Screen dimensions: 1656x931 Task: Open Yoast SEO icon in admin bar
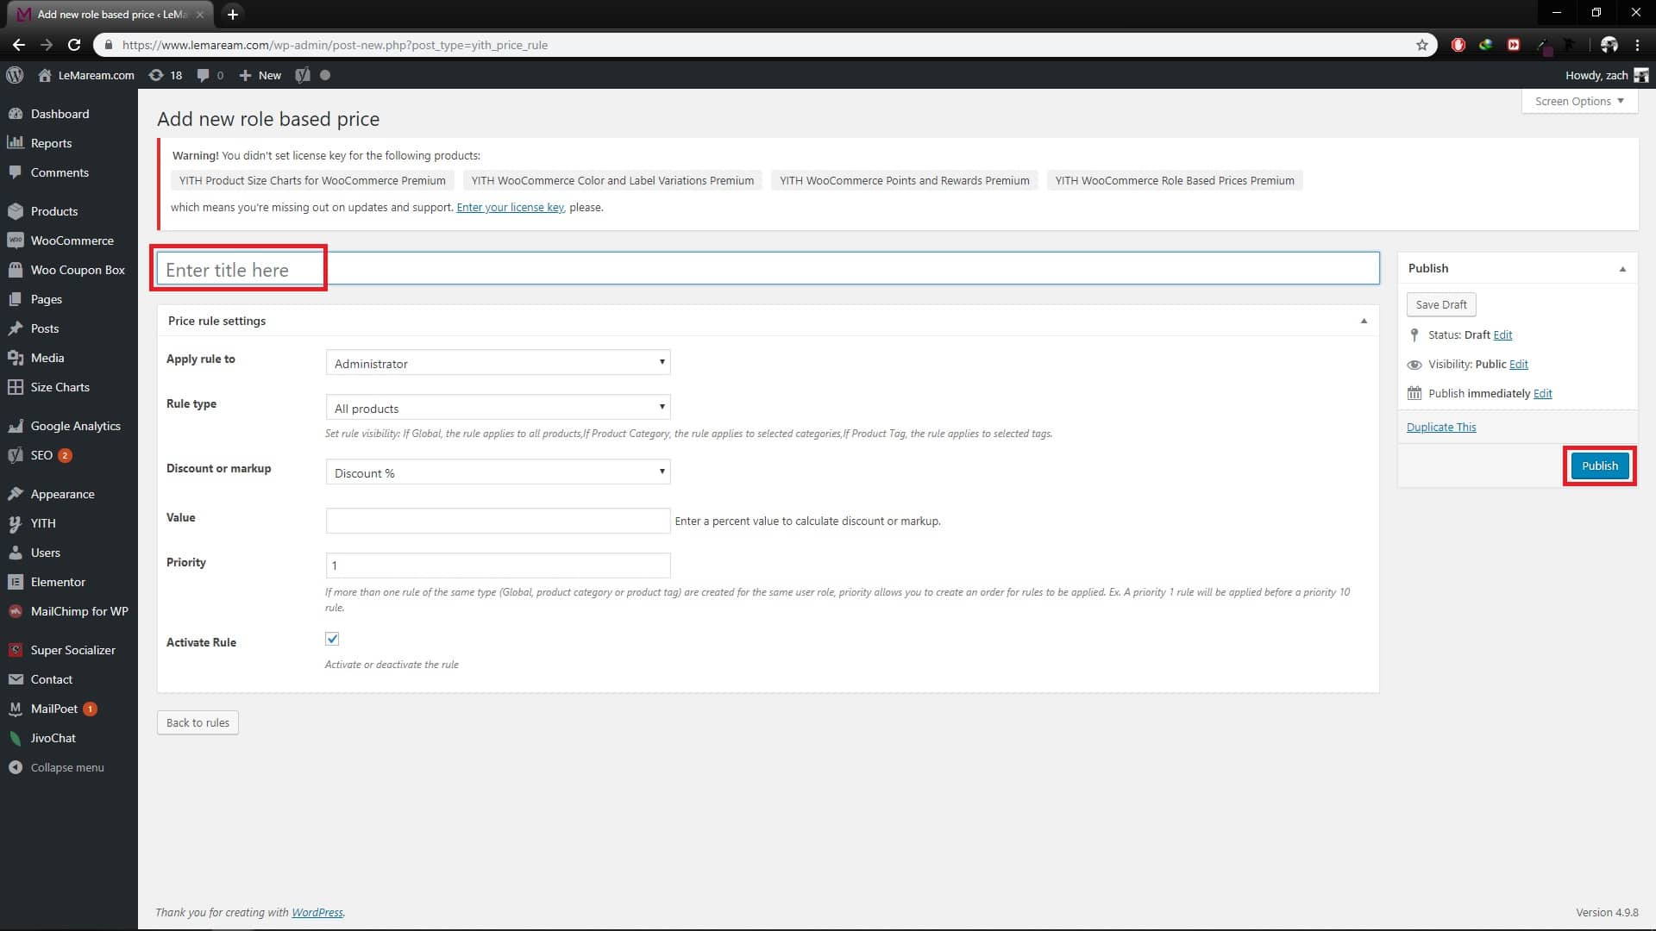pyautogui.click(x=302, y=75)
